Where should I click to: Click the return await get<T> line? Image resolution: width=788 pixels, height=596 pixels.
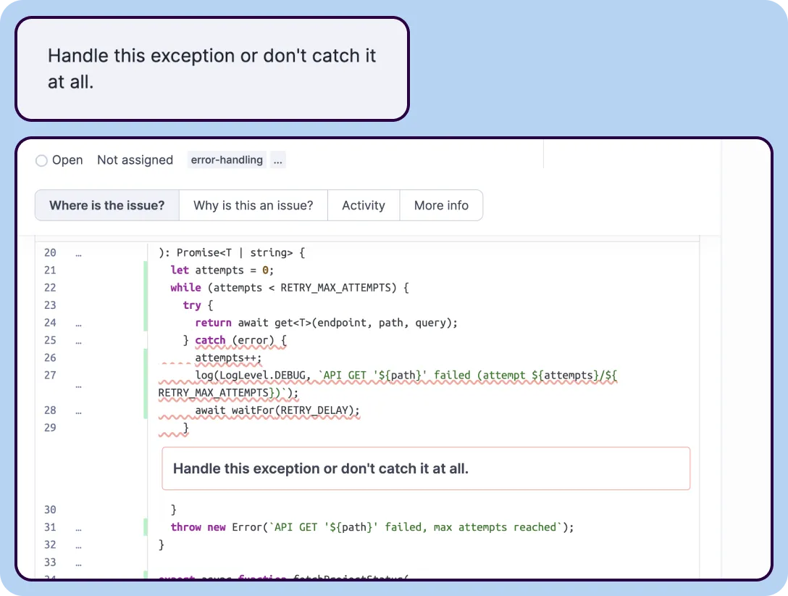[326, 323]
